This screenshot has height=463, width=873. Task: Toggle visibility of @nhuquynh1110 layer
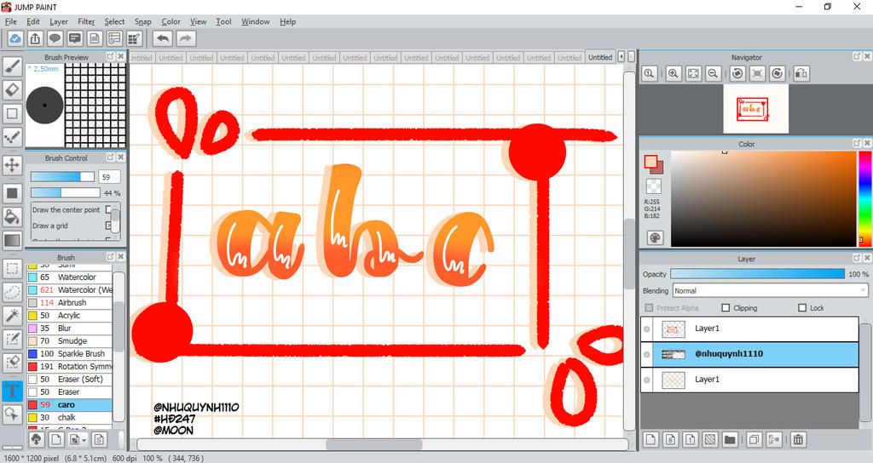(647, 355)
